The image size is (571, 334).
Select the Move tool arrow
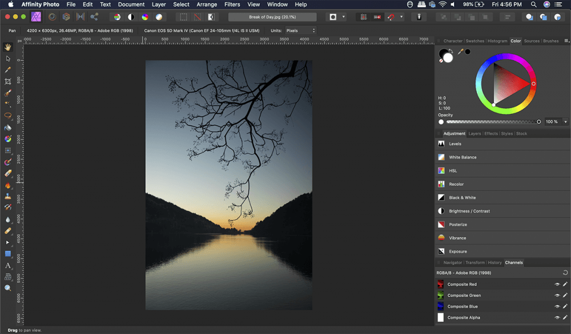click(x=8, y=58)
